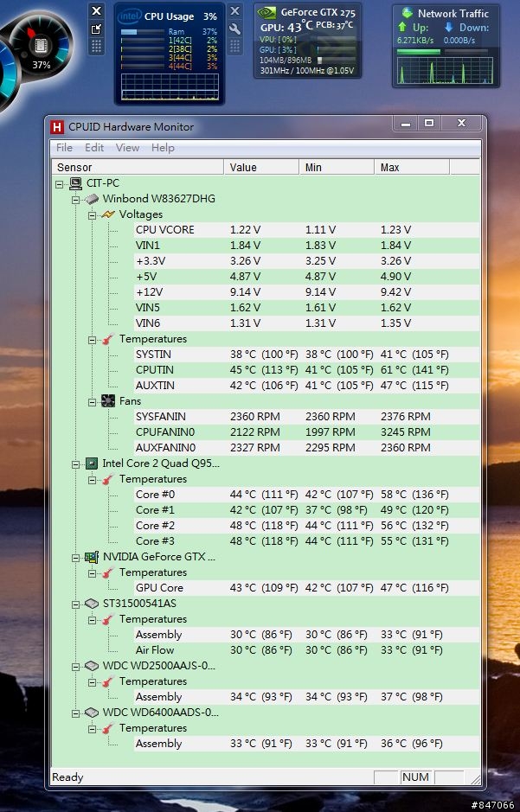Viewport: 520px width, 812px height.
Task: Open the Edit menu
Action: pyautogui.click(x=94, y=148)
